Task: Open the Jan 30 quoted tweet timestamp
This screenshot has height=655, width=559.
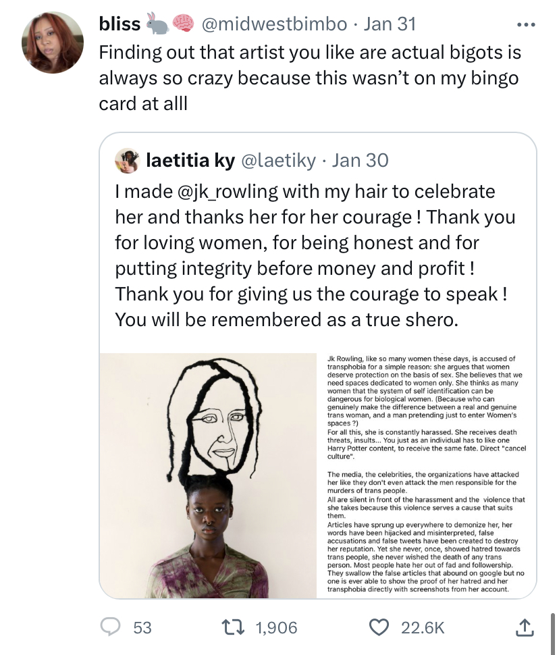Action: [x=360, y=161]
